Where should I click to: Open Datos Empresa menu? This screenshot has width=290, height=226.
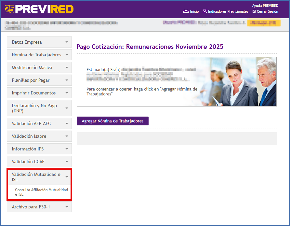[39, 42]
